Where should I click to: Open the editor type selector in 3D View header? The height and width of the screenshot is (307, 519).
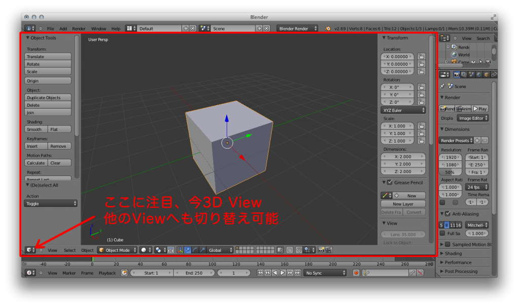29,249
